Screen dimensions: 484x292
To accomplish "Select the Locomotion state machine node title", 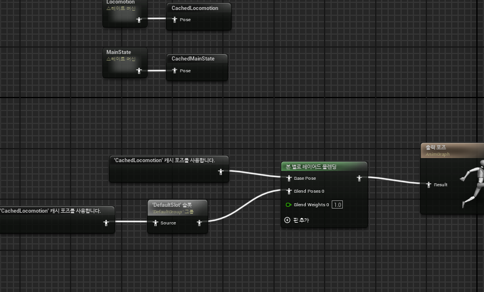I will click(121, 2).
